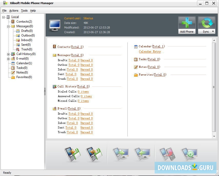
Task: Open the File menu
Action: pos(4,11)
